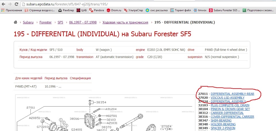The height and width of the screenshot is (131, 276).
Task: Open Subaru breadcrumb link
Action: [28, 22]
